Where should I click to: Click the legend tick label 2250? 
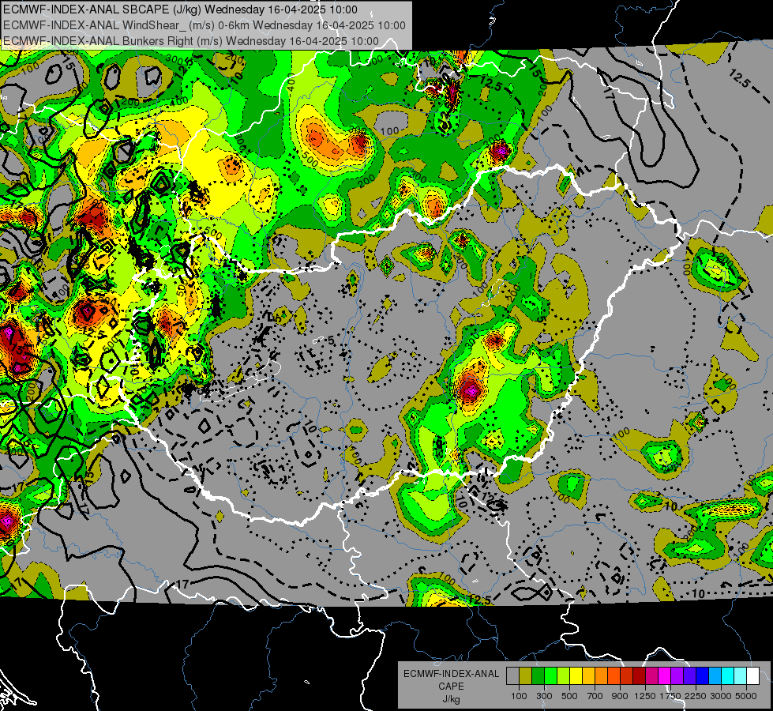pyautogui.click(x=696, y=696)
